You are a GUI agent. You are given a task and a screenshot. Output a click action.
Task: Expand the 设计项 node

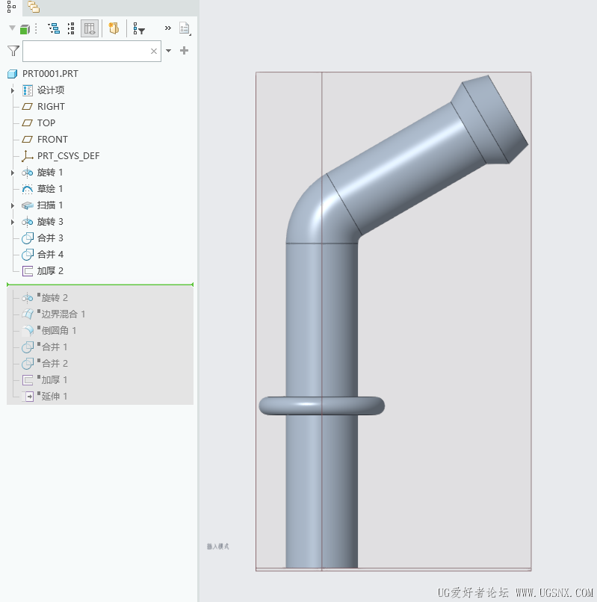pos(12,90)
